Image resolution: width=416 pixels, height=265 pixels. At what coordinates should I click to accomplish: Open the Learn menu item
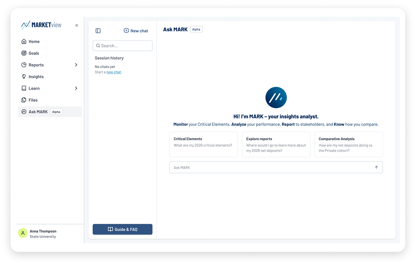coord(50,88)
